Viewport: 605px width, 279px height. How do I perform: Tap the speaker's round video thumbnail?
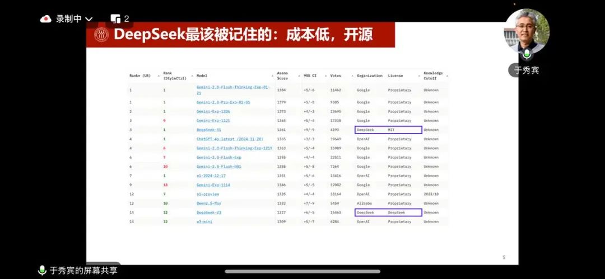click(x=527, y=30)
